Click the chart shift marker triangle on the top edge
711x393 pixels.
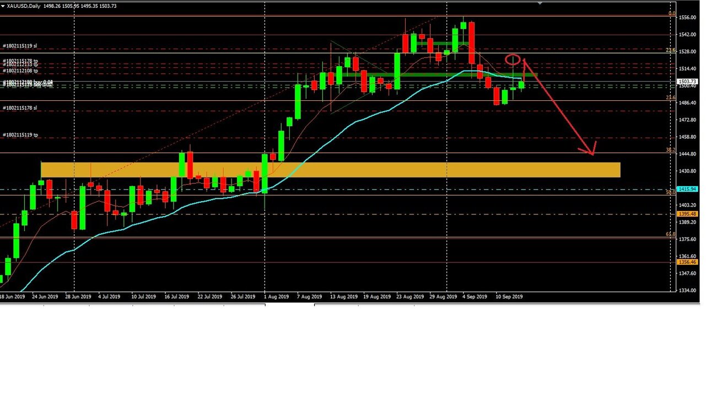tap(540, 3)
